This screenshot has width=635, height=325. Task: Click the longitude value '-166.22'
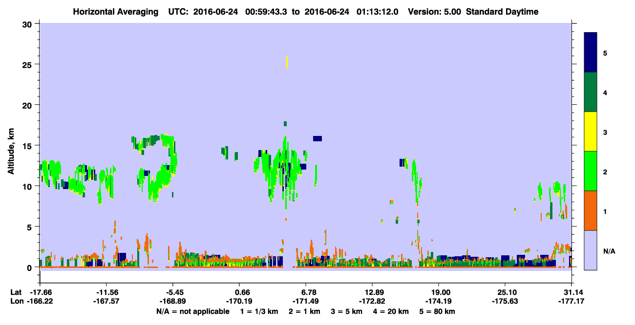(40, 301)
